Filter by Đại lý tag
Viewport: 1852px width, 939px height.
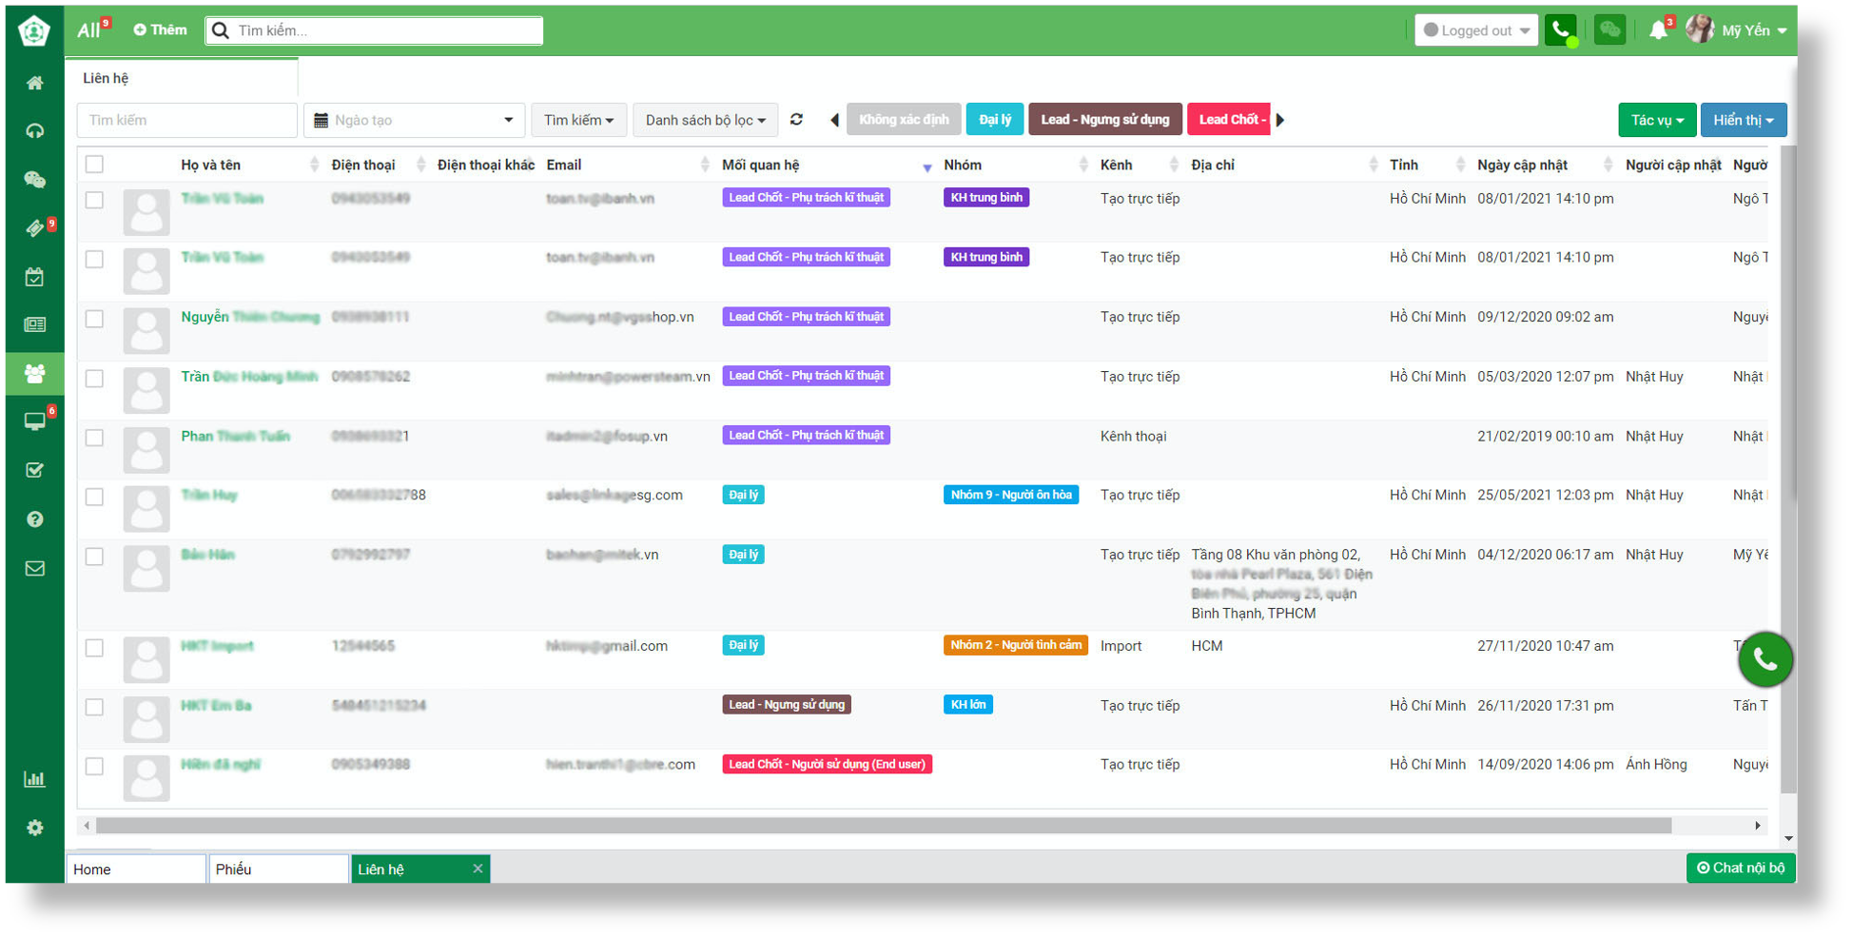pyautogui.click(x=995, y=120)
